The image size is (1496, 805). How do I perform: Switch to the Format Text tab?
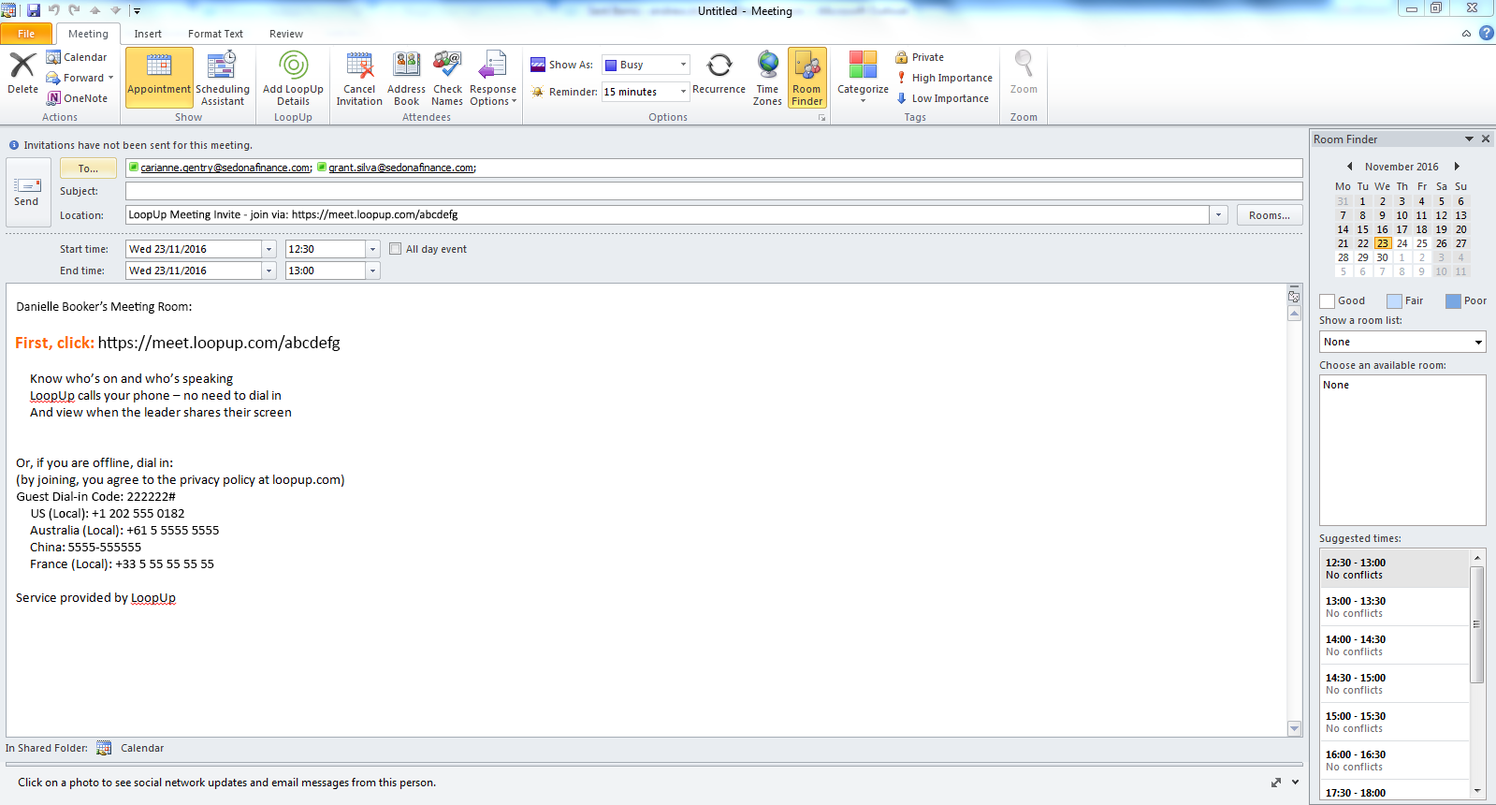click(x=215, y=34)
